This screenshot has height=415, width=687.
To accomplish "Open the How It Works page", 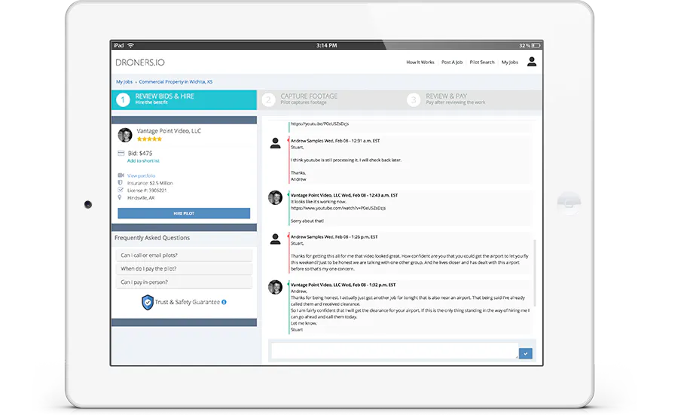I will tap(420, 63).
